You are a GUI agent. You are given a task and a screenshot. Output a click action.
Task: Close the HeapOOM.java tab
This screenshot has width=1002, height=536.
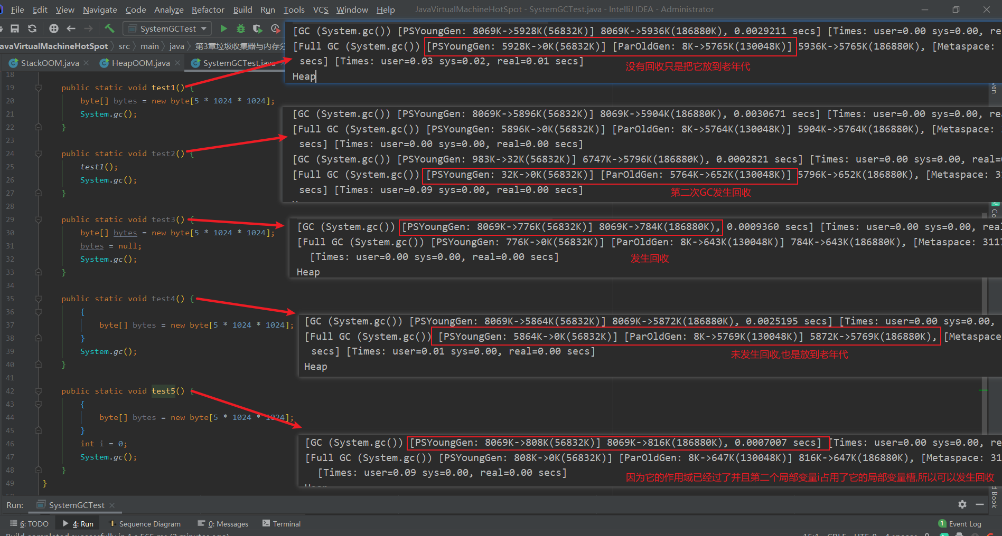pyautogui.click(x=177, y=63)
